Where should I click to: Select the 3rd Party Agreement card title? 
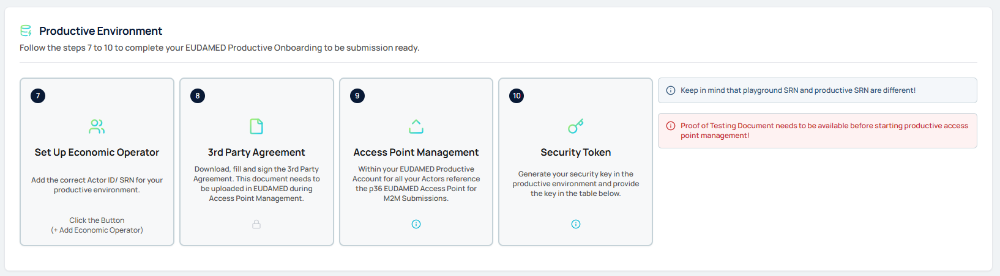256,153
